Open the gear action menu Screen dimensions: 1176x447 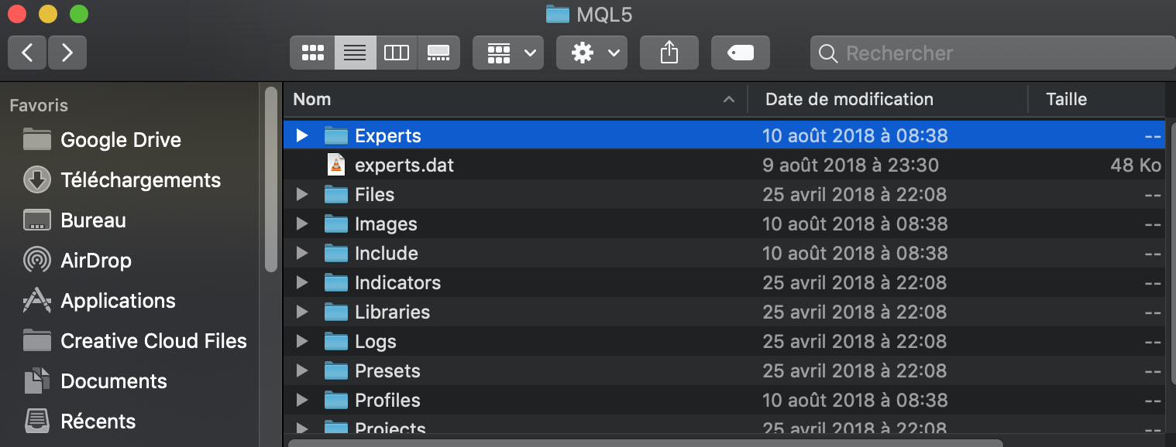point(592,53)
